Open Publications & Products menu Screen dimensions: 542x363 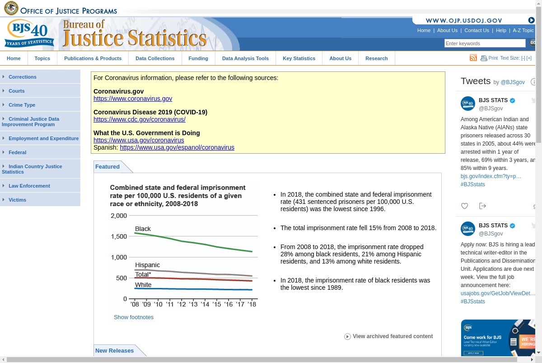93,58
